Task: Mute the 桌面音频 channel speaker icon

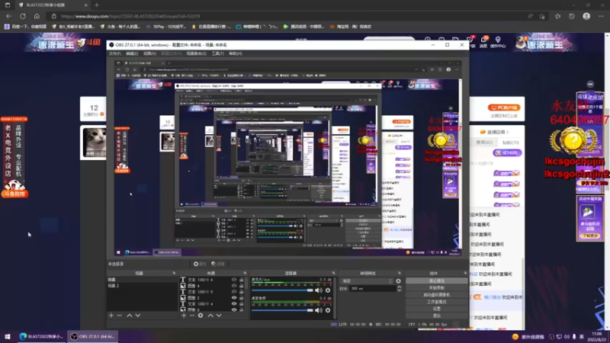Action: point(319,310)
